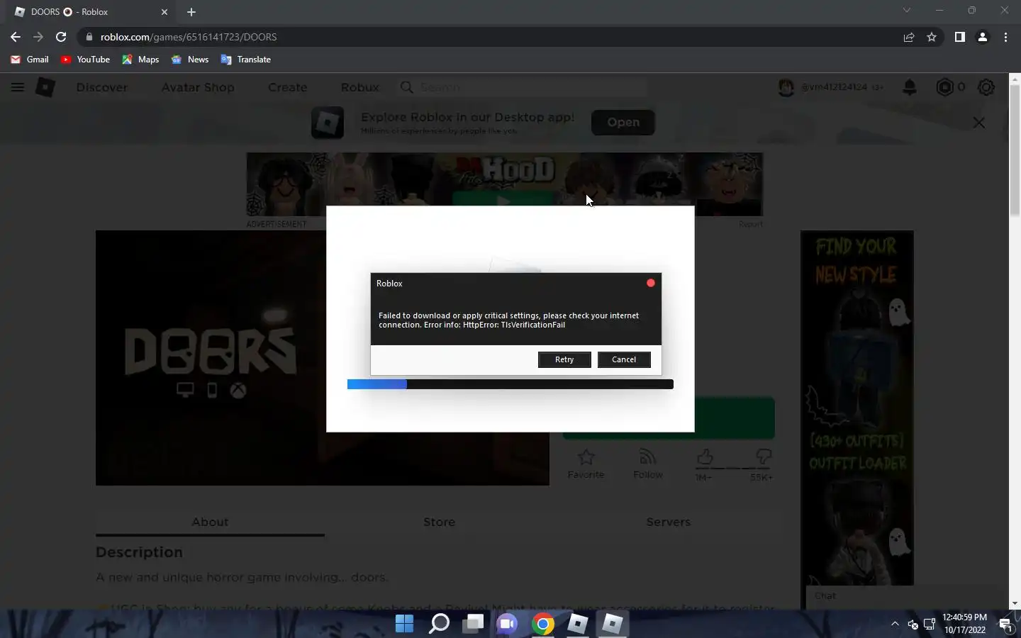Viewport: 1021px width, 638px height.
Task: Report the top advertisement
Action: tap(750, 224)
